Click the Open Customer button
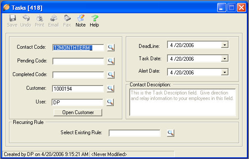The height and width of the screenshot is (159, 249). click(78, 112)
